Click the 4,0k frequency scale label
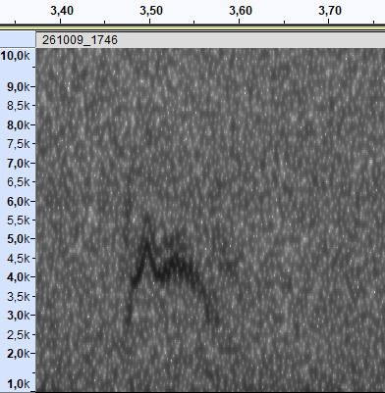Viewport: 385px width, 393px height. coord(19,277)
